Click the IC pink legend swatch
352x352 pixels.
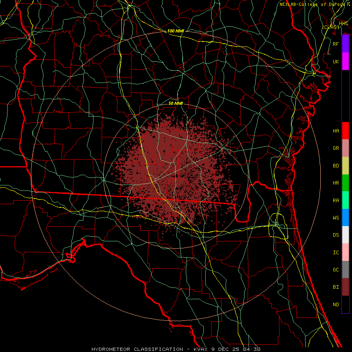[345, 252]
